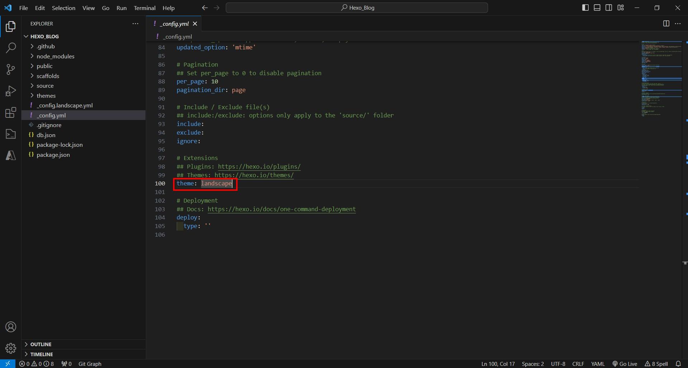Open the Explorer view in activity bar
Image resolution: width=688 pixels, height=368 pixels.
coord(11,26)
